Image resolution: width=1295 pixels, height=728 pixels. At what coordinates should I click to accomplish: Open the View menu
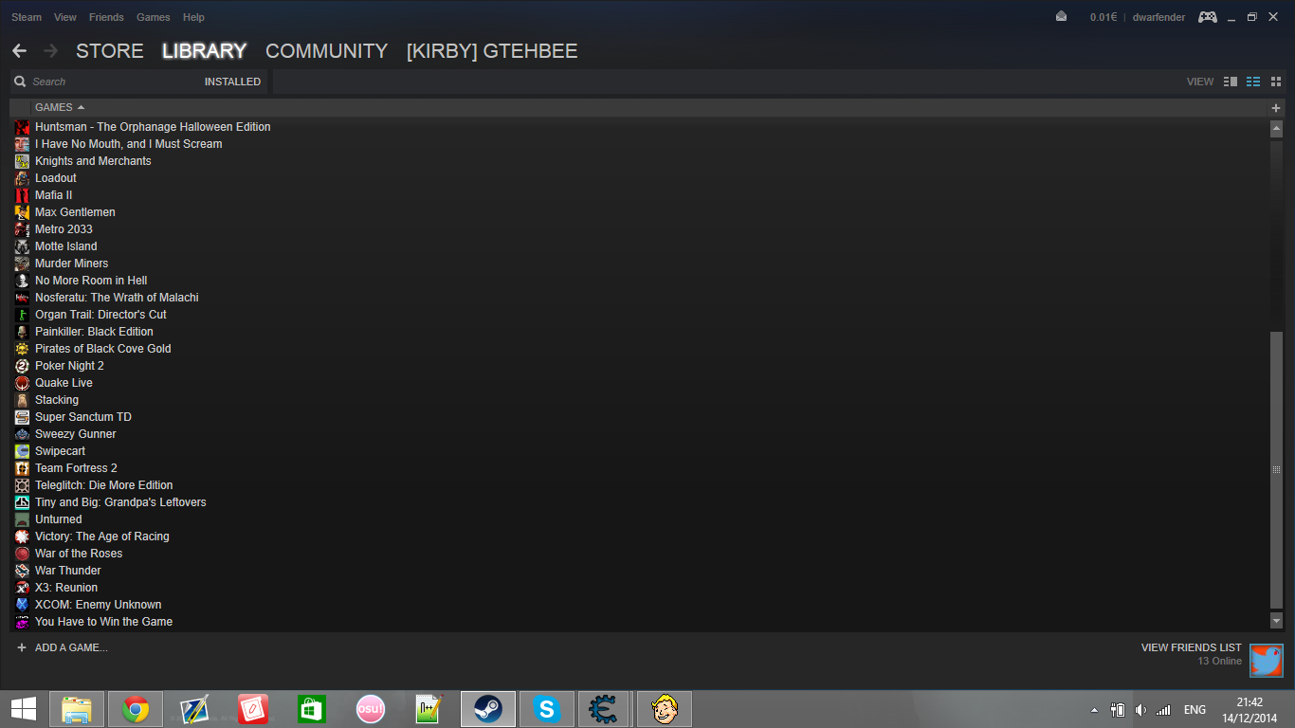[x=65, y=17]
